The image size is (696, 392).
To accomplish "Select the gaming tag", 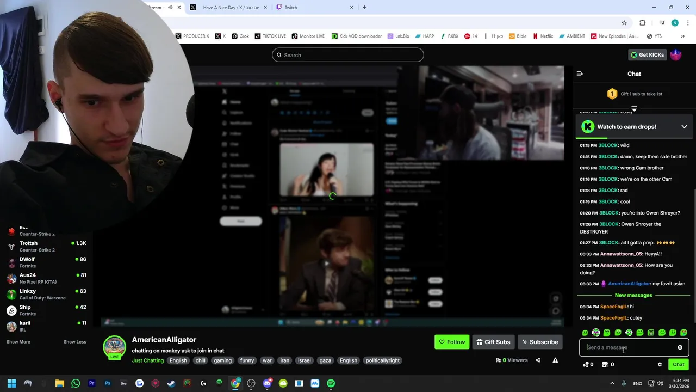I will 222,360.
